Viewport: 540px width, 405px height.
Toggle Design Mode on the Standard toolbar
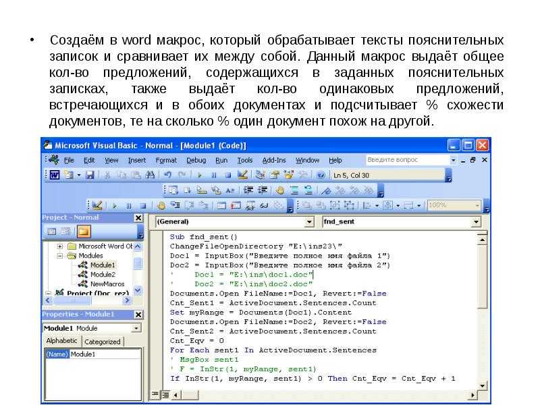[x=242, y=175]
